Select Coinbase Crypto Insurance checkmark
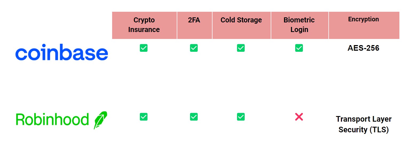The width and height of the screenshot is (405, 155). pos(144,48)
